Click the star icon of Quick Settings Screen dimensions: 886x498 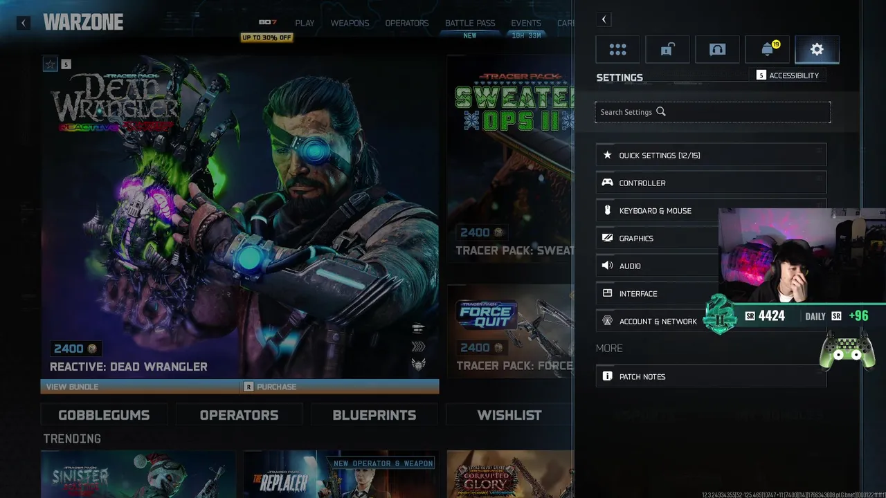tap(607, 155)
